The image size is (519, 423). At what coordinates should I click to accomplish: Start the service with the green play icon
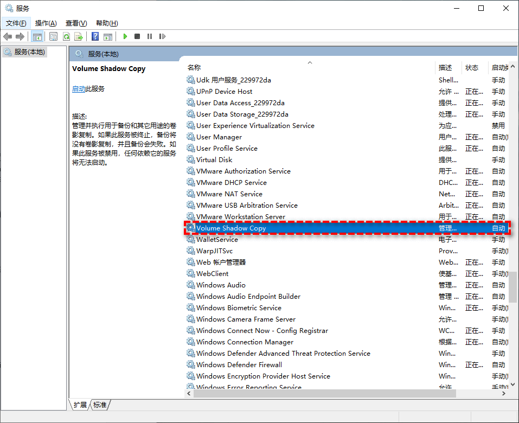click(125, 36)
